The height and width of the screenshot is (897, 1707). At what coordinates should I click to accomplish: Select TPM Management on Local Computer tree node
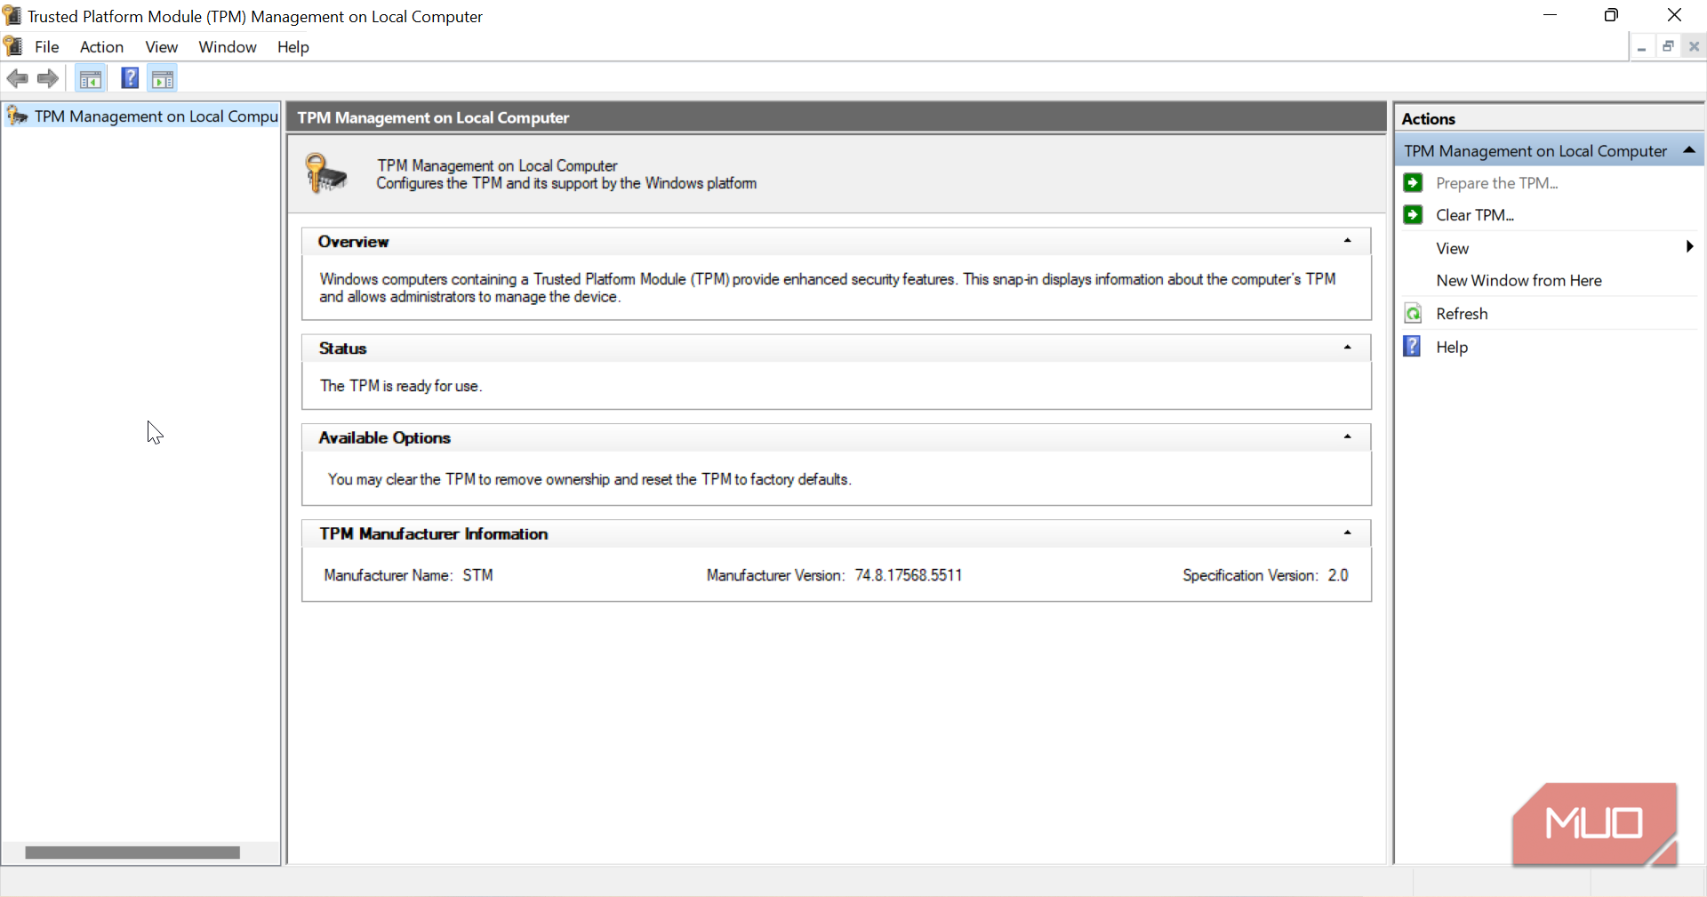point(142,116)
